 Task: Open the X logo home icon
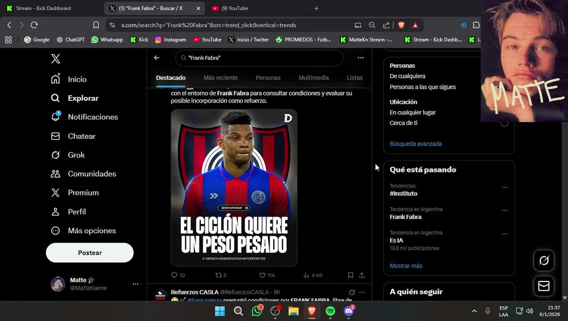pyautogui.click(x=56, y=59)
